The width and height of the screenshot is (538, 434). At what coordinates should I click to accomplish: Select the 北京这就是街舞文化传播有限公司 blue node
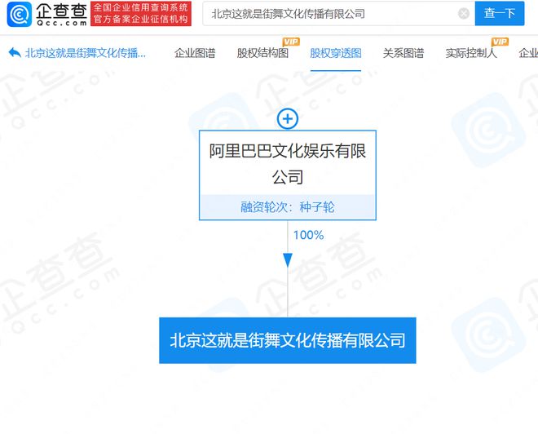pos(288,340)
